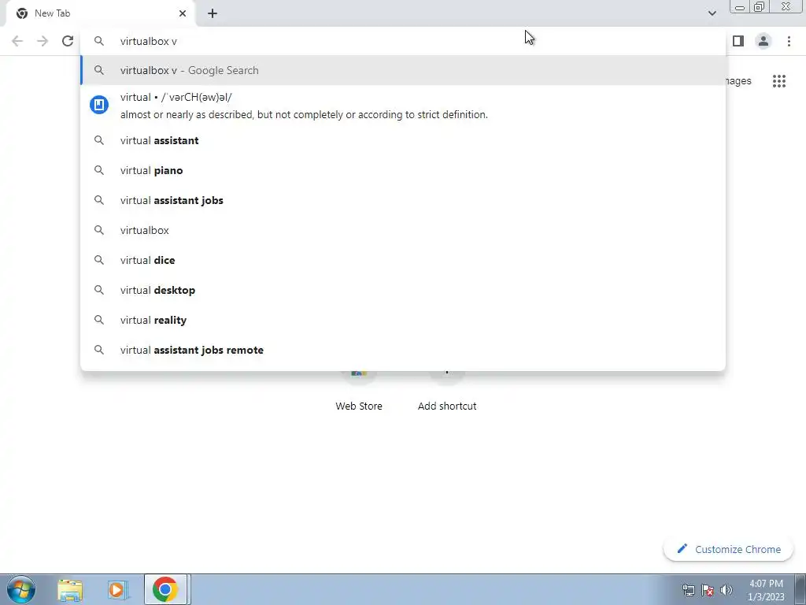Click the Web Store shortcut label

[359, 406]
